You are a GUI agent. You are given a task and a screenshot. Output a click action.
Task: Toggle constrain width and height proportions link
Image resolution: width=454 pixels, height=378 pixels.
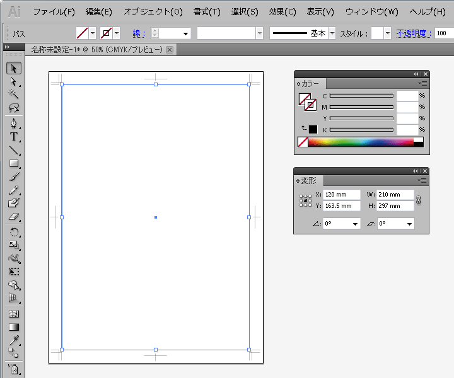(419, 200)
